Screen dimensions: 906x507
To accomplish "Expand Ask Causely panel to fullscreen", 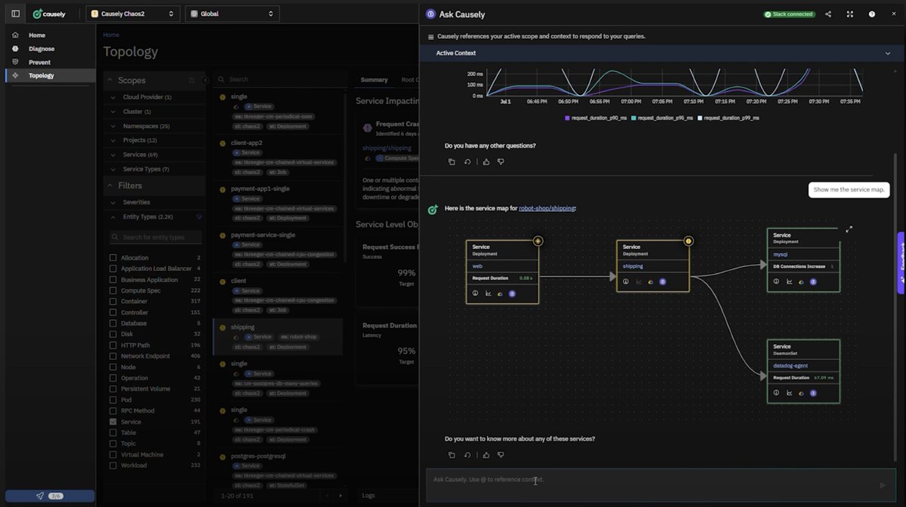I will (x=850, y=14).
